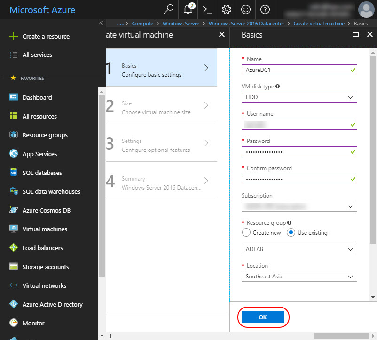Click Basics blade scroll down arrow
This screenshot has height=340, width=377.
(x=373, y=297)
